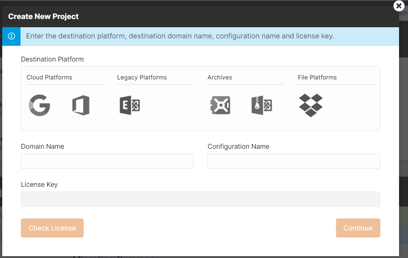Click the License Key field

(200, 199)
